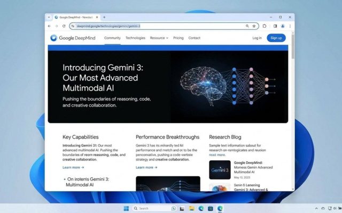The image size is (342, 213).
Task: Open the Community nav item
Action: 112,38
